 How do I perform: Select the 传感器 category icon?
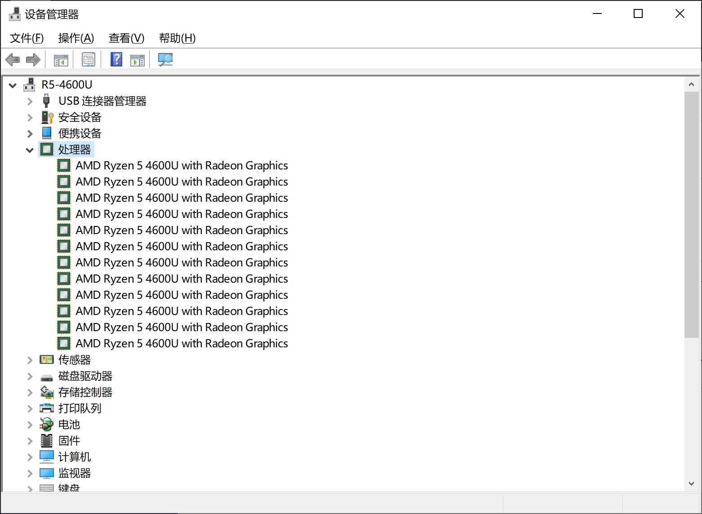click(x=47, y=359)
